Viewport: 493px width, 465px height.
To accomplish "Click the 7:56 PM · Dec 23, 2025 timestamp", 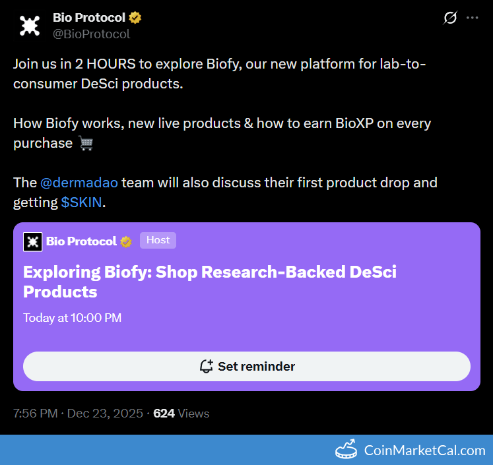I will pos(78,414).
